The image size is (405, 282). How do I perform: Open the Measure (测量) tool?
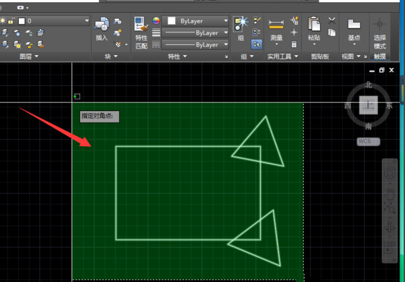[x=276, y=30]
